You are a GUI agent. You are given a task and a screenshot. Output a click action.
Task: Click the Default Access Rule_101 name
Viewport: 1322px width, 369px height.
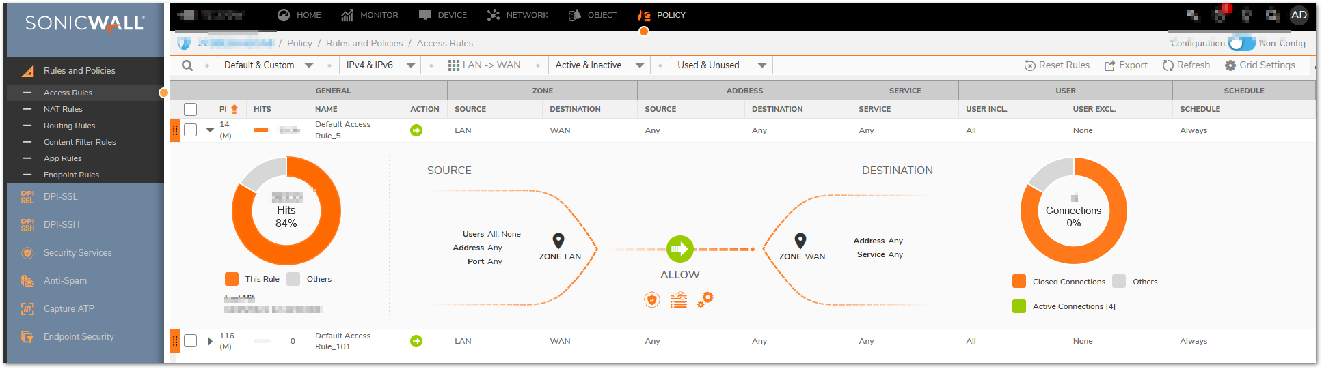[x=342, y=341]
